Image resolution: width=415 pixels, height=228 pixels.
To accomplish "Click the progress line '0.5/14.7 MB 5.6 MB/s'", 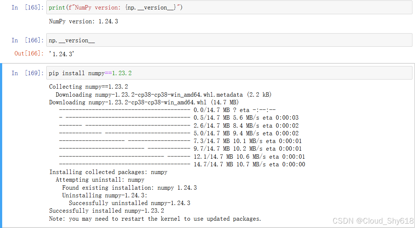I will (x=179, y=117).
